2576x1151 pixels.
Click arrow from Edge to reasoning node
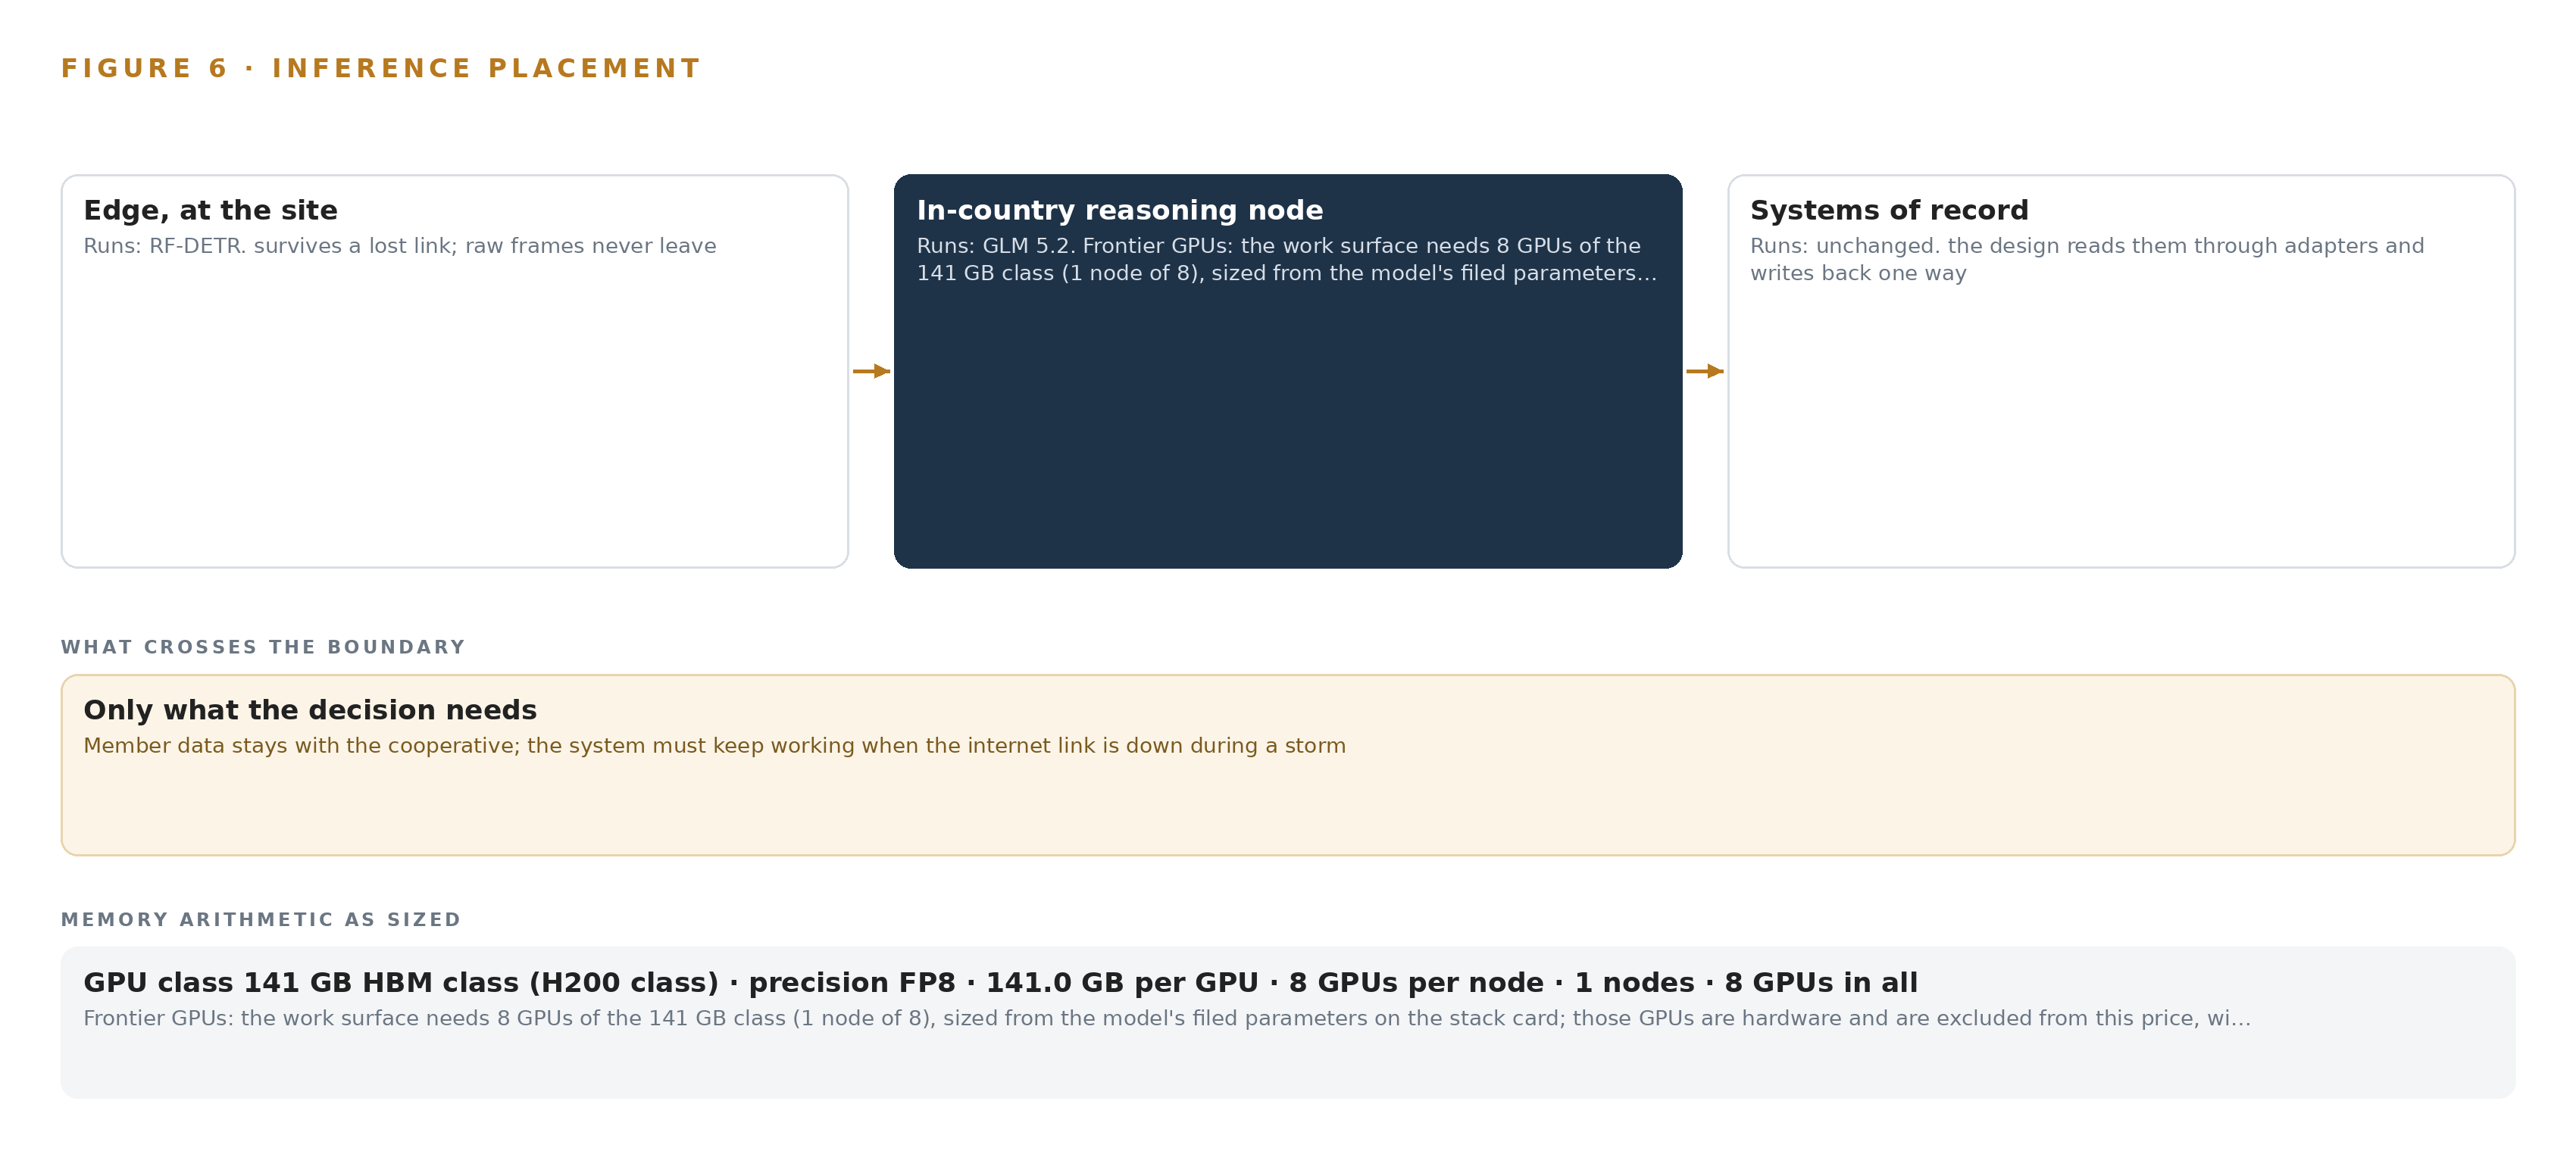pyautogui.click(x=871, y=372)
